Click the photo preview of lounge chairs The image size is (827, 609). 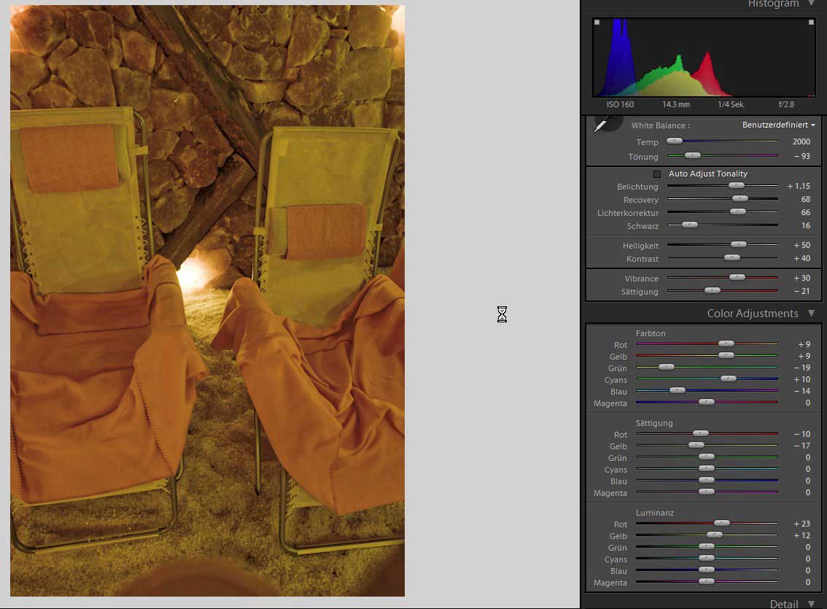click(x=207, y=300)
